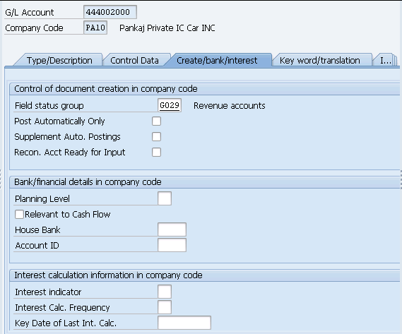The width and height of the screenshot is (402, 334).
Task: Open the Type/Description tab
Action: pos(59,61)
